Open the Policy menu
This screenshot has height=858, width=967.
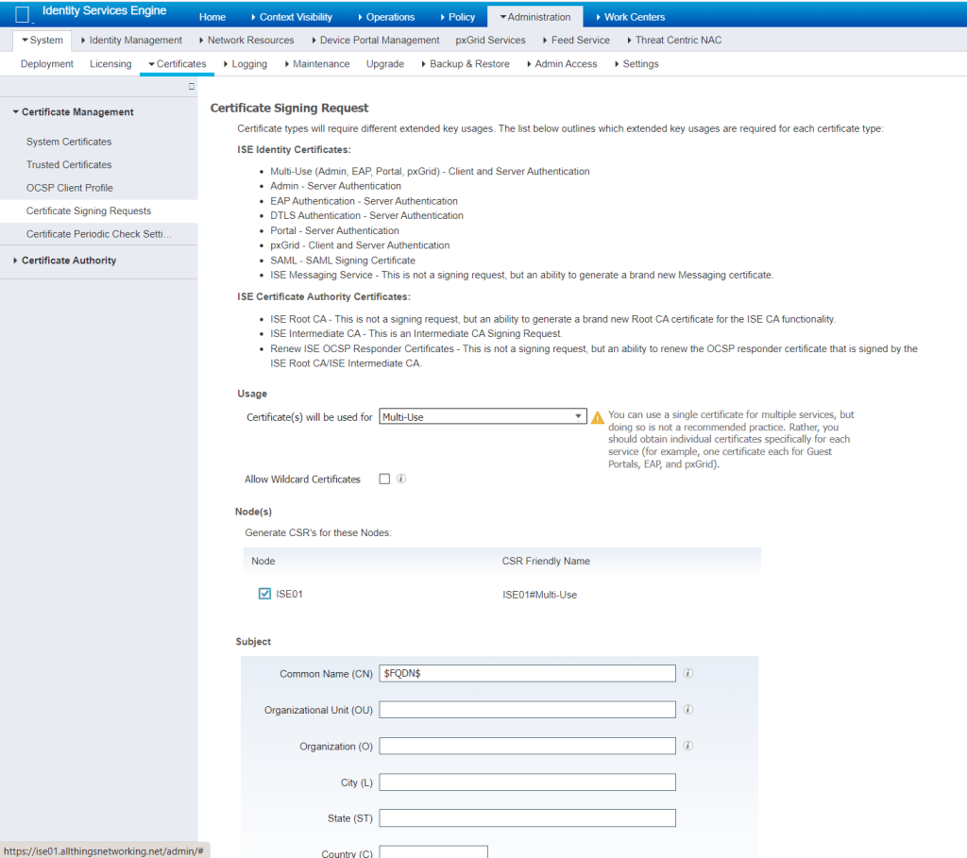[458, 17]
